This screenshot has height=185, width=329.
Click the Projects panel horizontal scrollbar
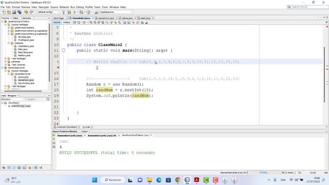click(23, 91)
